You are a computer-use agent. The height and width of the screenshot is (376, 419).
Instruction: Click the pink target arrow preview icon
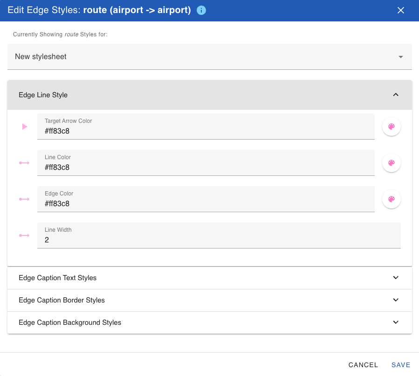[x=24, y=126]
